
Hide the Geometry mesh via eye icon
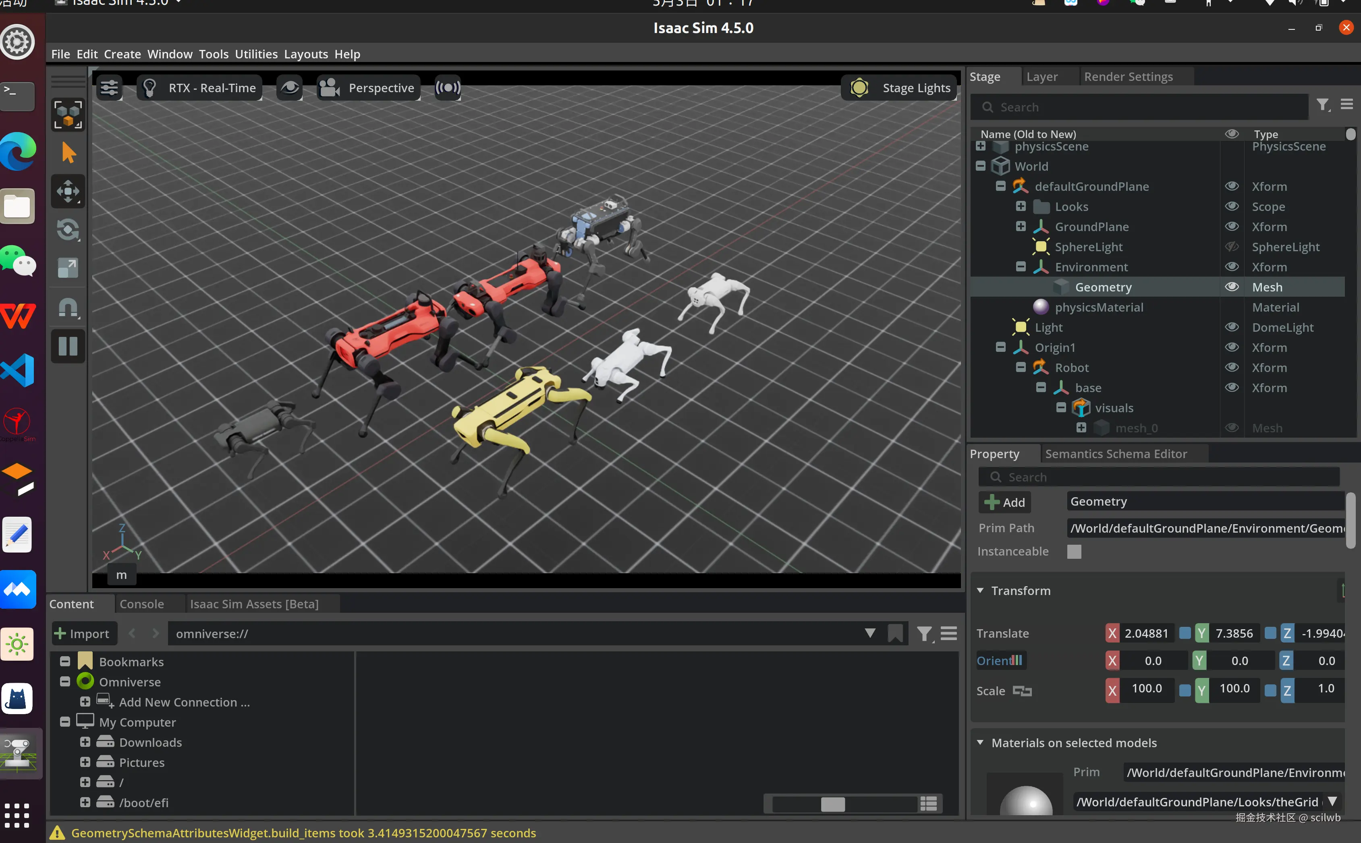click(1232, 287)
